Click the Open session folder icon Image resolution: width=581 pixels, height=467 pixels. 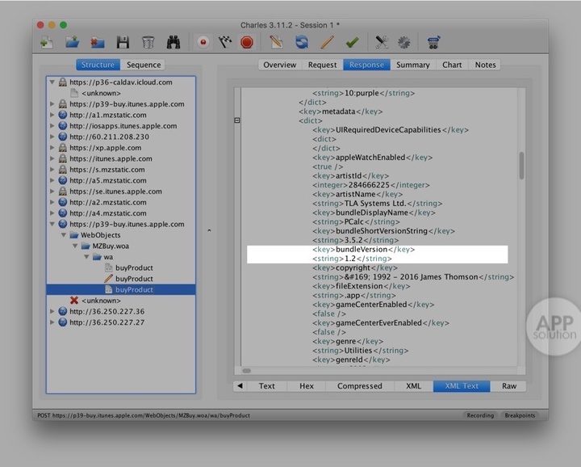[x=73, y=42]
